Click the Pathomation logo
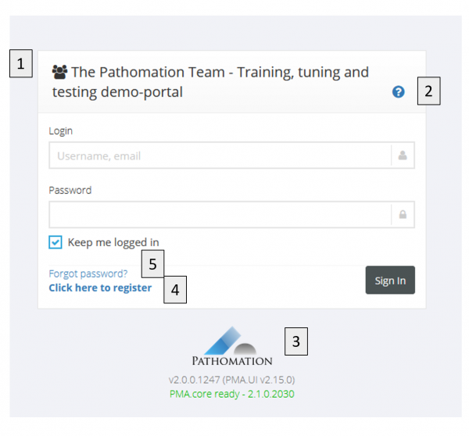The height and width of the screenshot is (436, 469). [232, 347]
